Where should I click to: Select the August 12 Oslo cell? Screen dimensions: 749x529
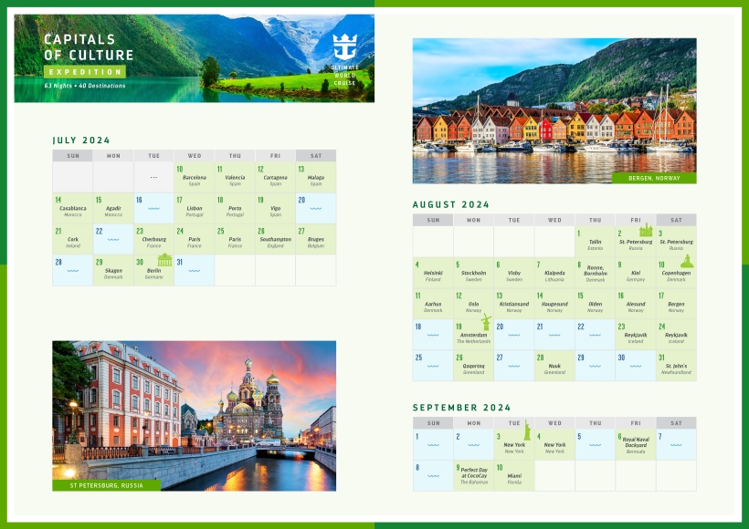(x=473, y=304)
